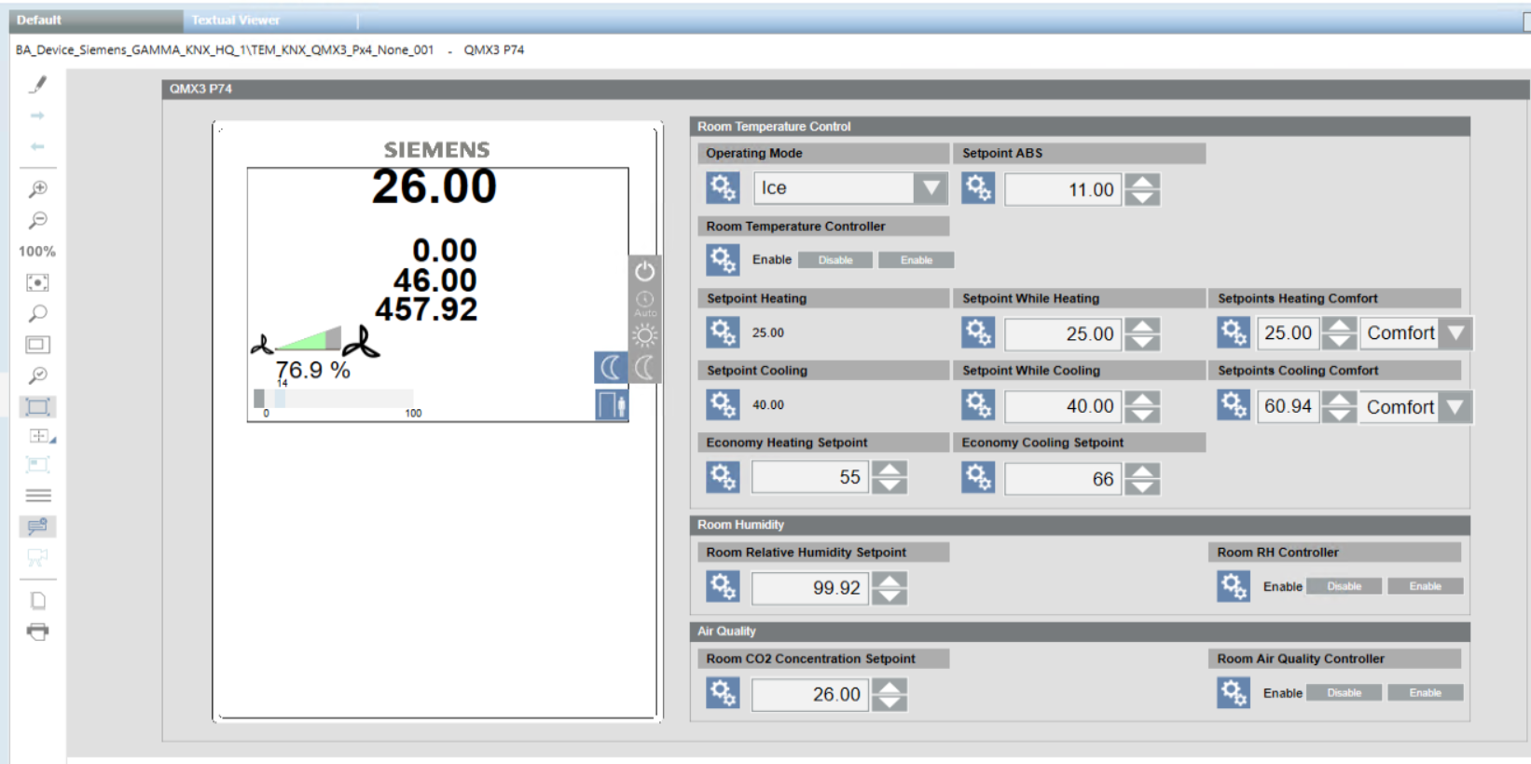Enable the Room Temperature Controller
This screenshot has width=1531, height=764.
click(916, 261)
